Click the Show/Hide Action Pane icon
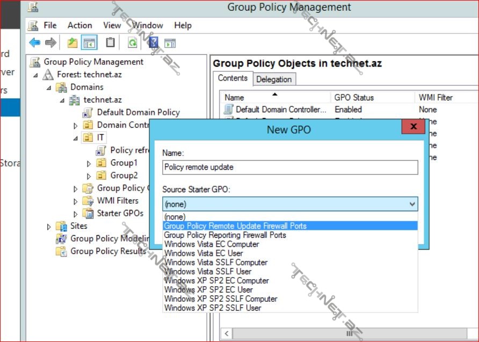Screen dimensions: 479x342 pos(170,42)
